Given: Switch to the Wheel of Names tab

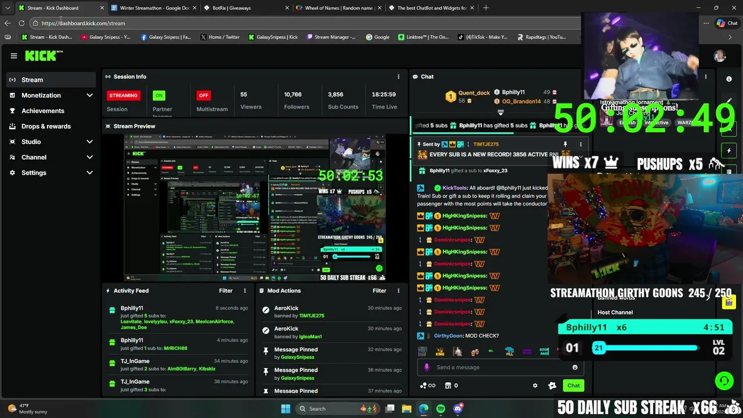Looking at the screenshot, I should coord(339,8).
